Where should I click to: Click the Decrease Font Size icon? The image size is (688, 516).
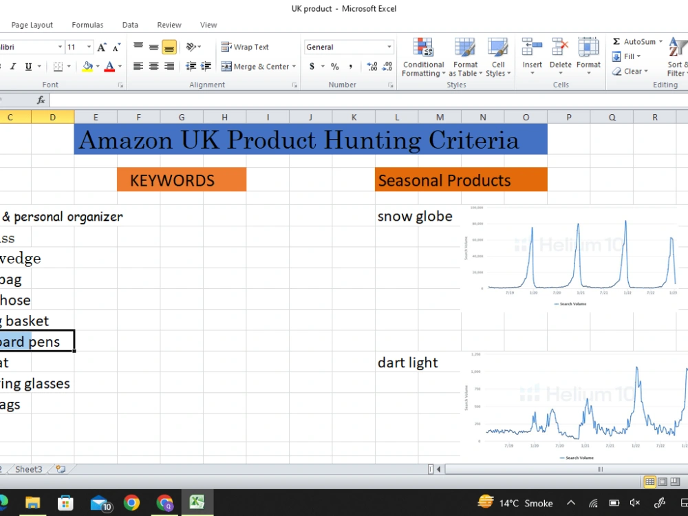[x=117, y=47]
